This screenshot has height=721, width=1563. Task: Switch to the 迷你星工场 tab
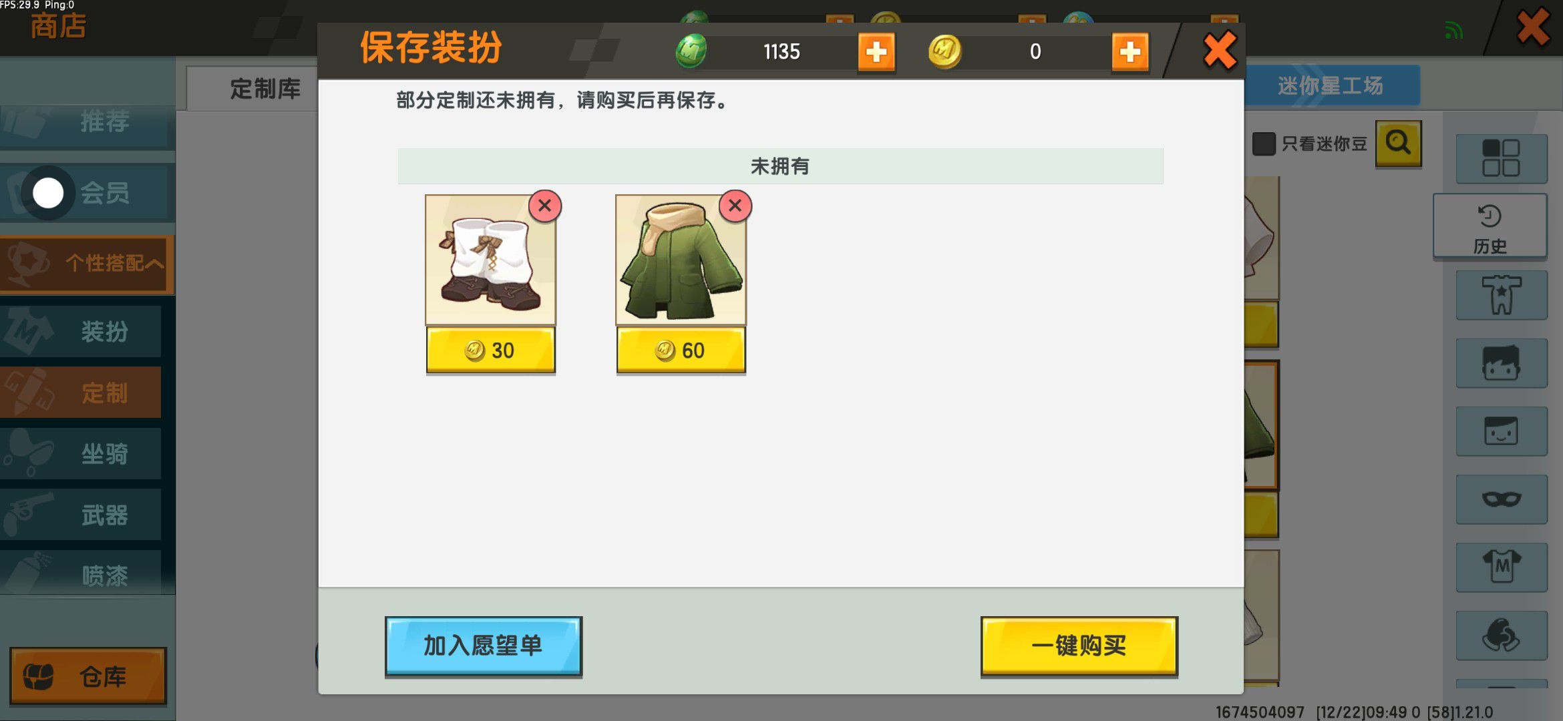[1329, 85]
